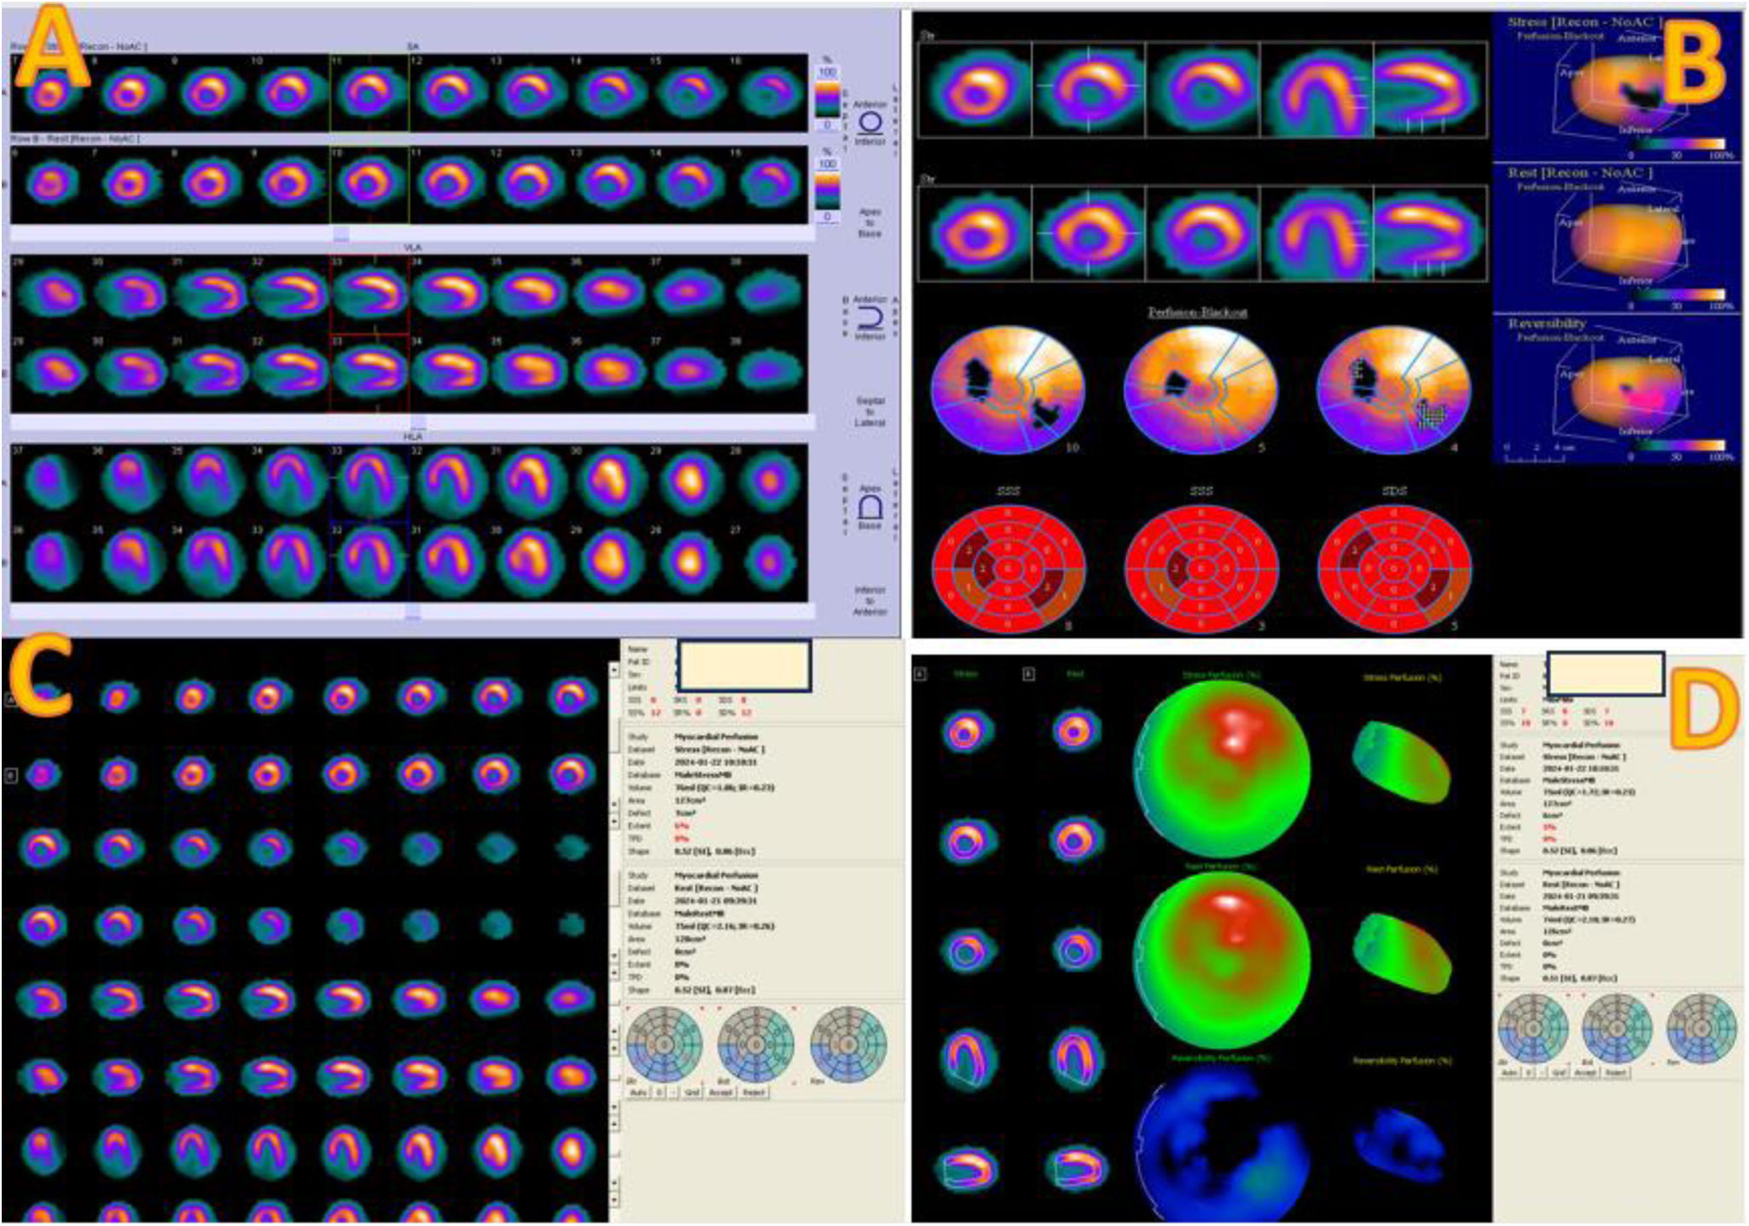Viewport: 1749px width, 1226px height.
Task: Click the rest row color scale bar
Action: (827, 190)
